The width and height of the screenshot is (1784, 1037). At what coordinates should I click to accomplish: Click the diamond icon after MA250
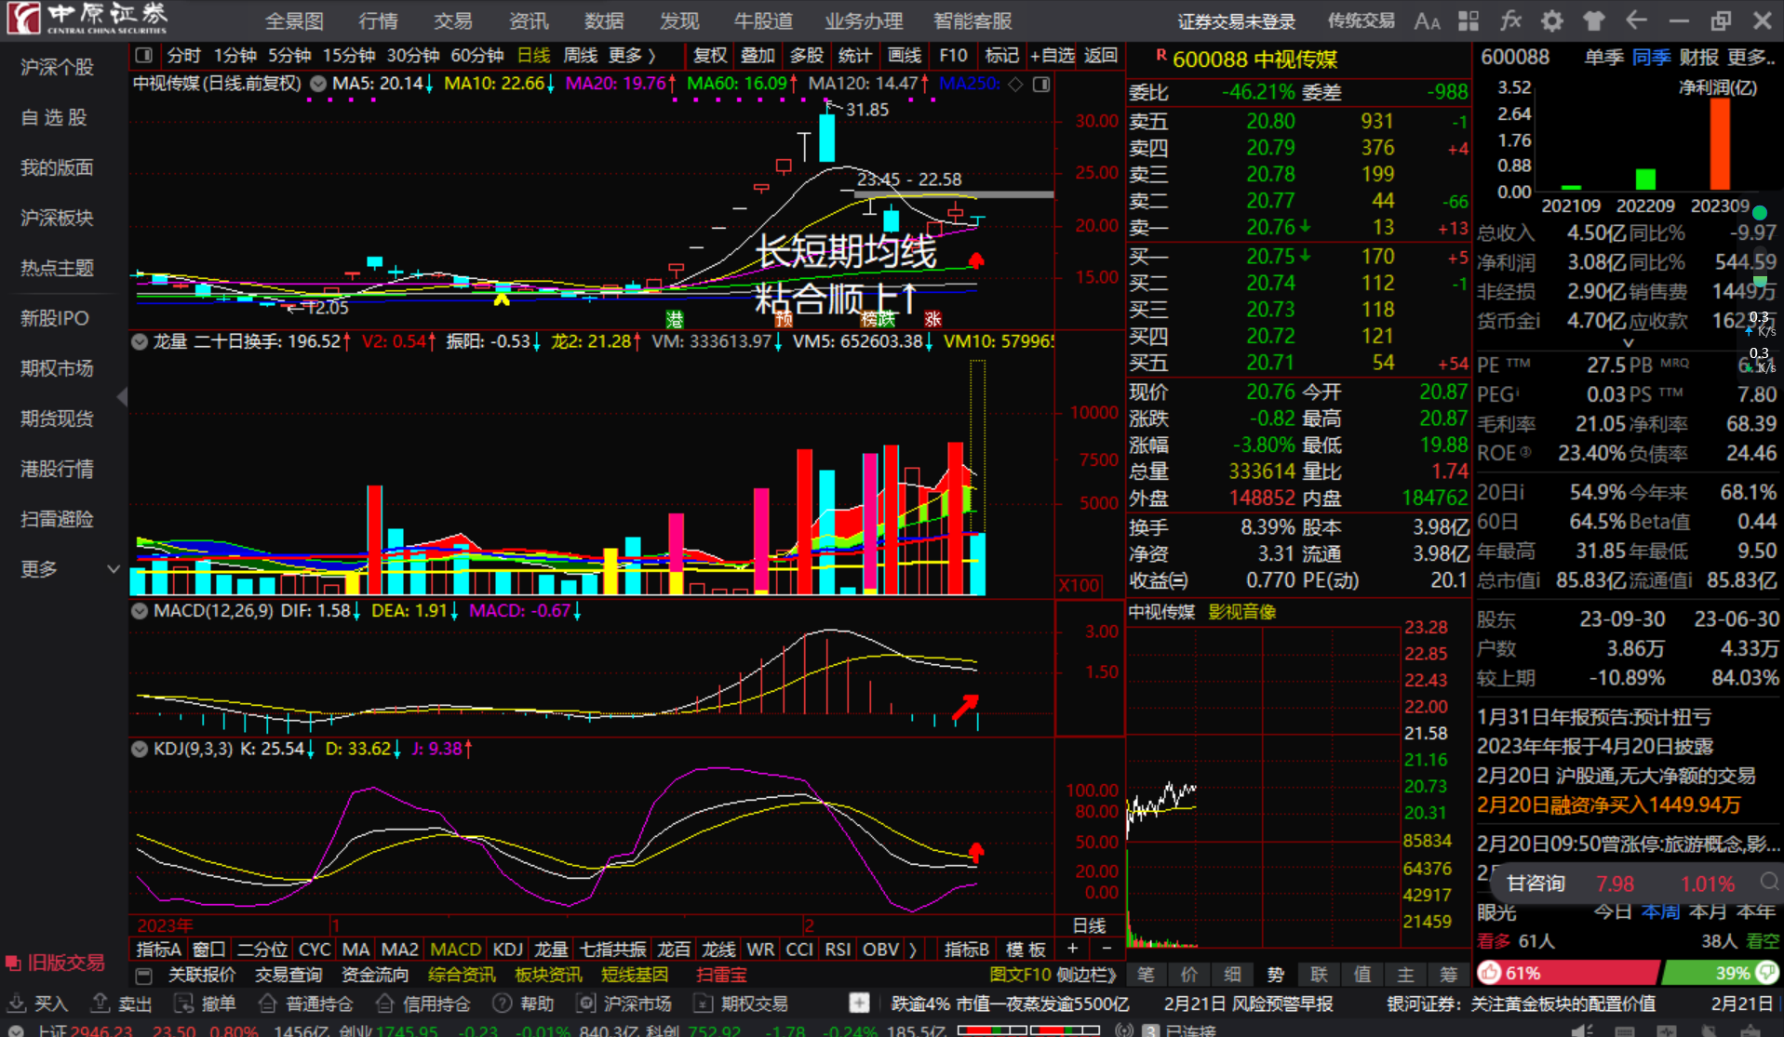pyautogui.click(x=1015, y=84)
